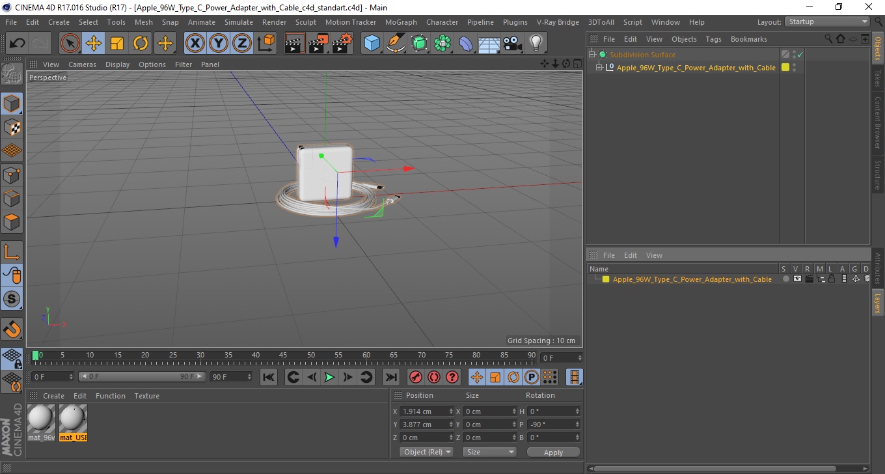Go to end of animation
The height and width of the screenshot is (474, 885).
pyautogui.click(x=390, y=377)
